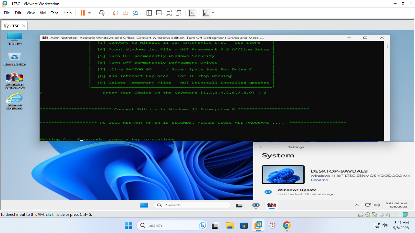The width and height of the screenshot is (415, 233).
Task: Open Settings navigation hamburger menu
Action: pyautogui.click(x=276, y=147)
